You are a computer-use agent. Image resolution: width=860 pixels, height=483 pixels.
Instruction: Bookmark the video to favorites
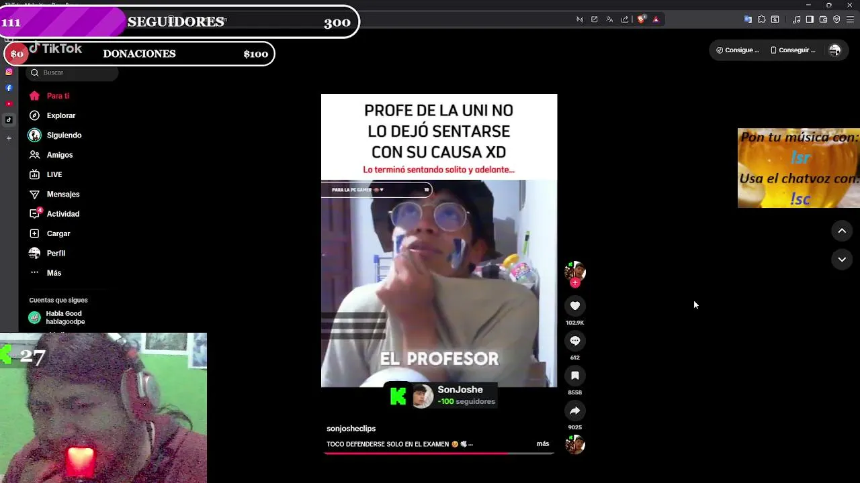coord(575,376)
